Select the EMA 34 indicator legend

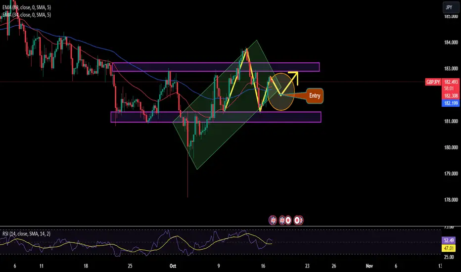pyautogui.click(x=26, y=15)
